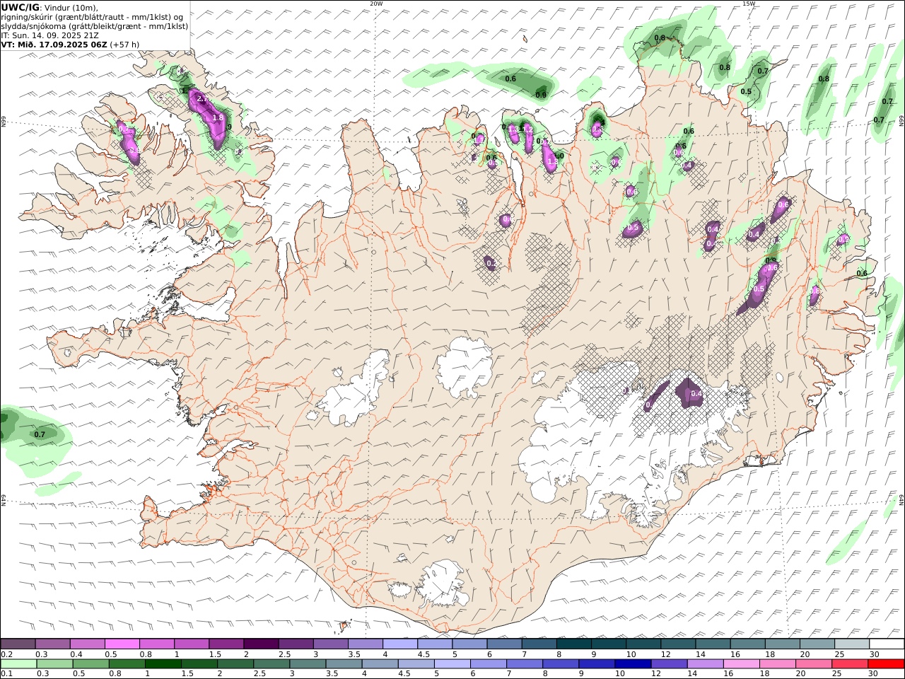Click the 9 blue swatch in the rain legend
The image size is (905, 679).
coord(597,664)
